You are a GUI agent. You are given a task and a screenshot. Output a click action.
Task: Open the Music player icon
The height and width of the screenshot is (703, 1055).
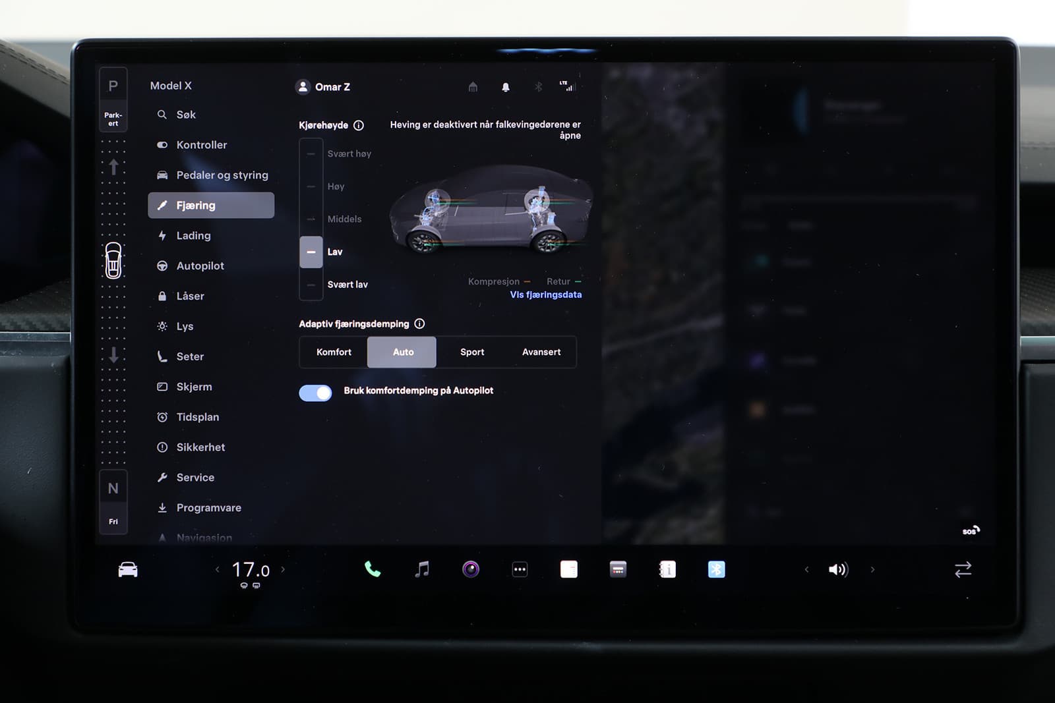(x=422, y=569)
